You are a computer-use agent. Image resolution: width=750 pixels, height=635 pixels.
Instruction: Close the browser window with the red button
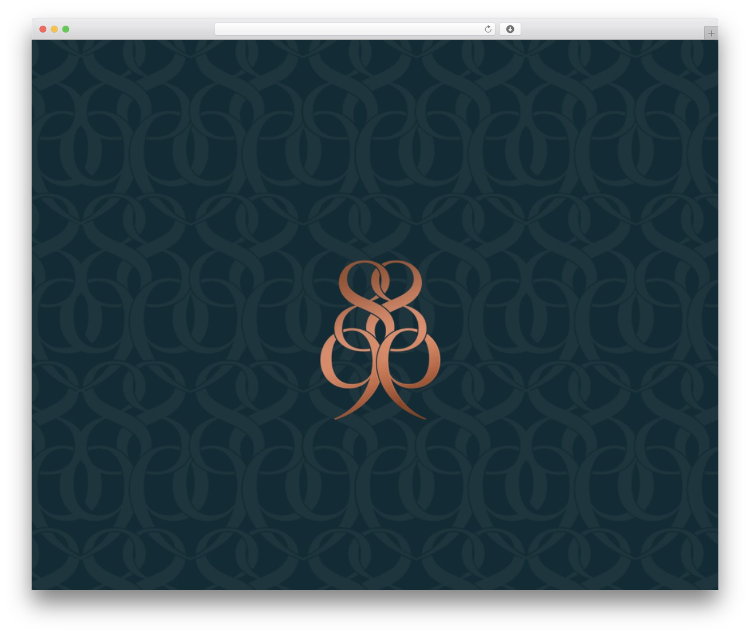pos(43,29)
